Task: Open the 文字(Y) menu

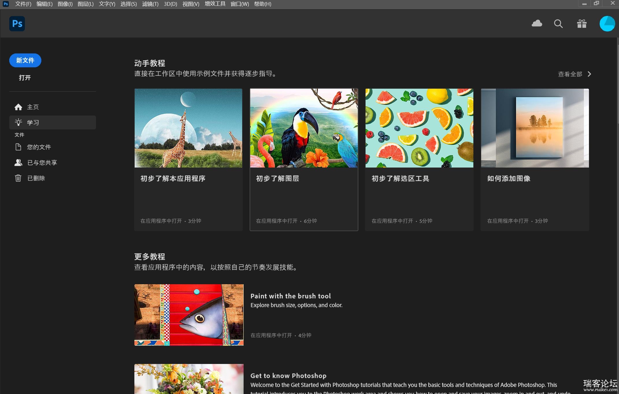Action: 107,4
